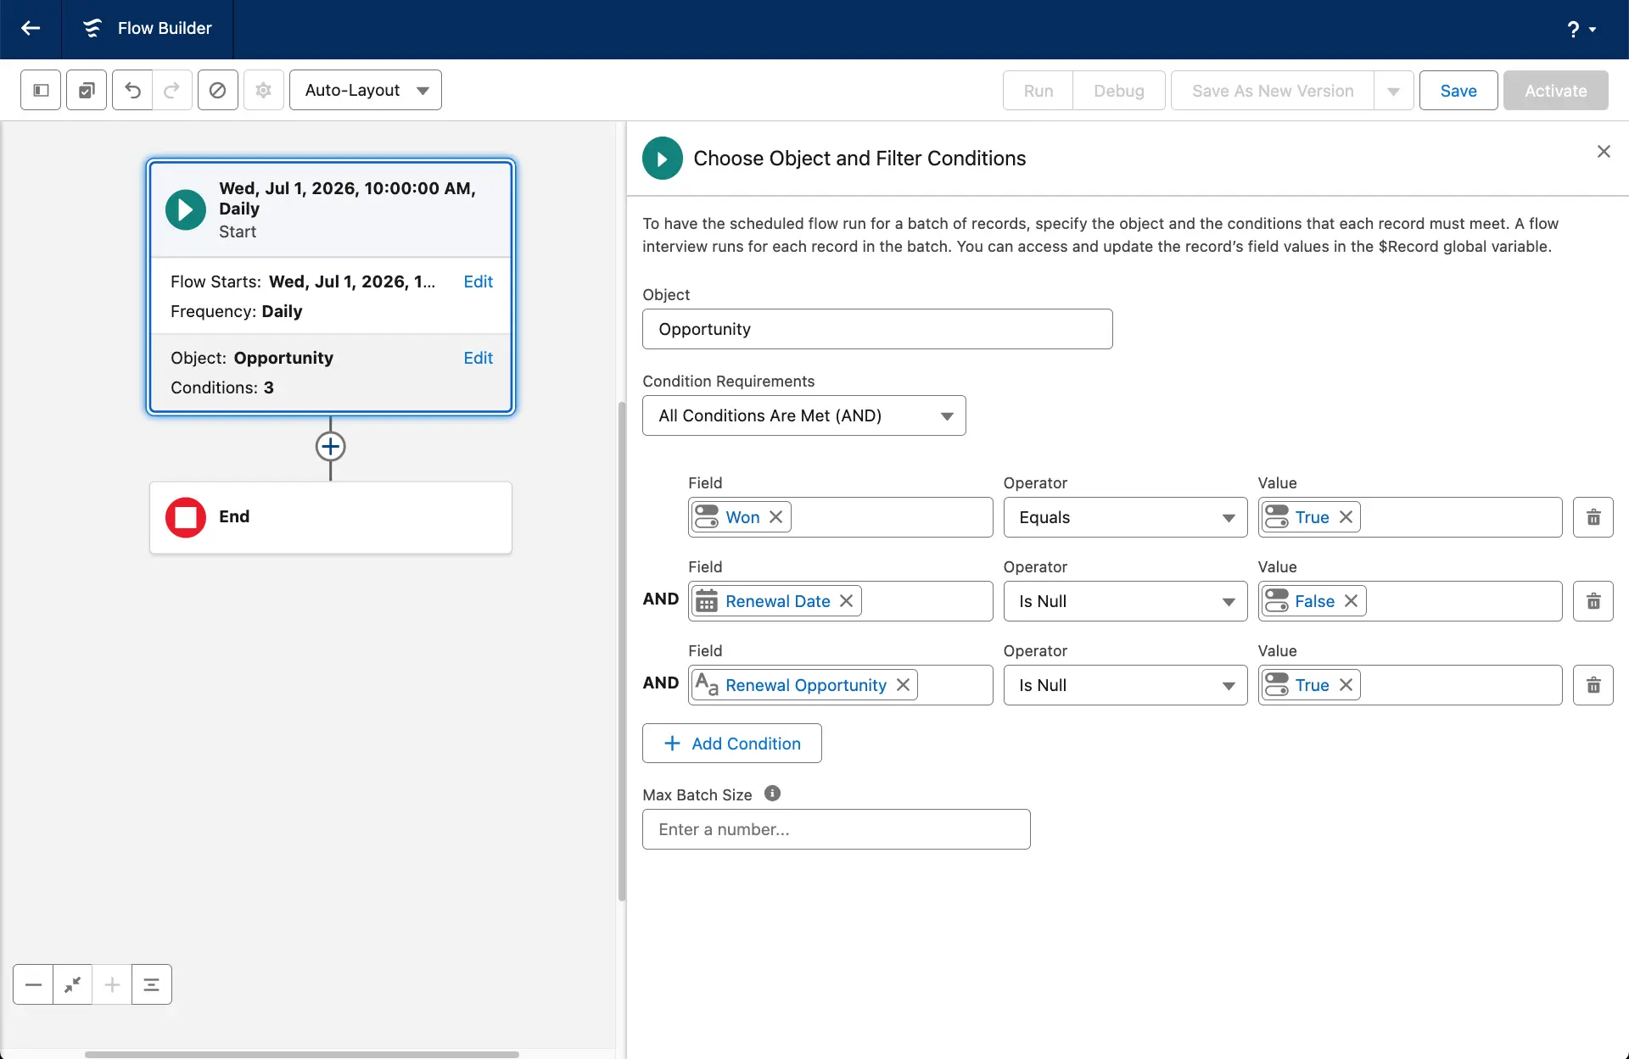Click Save As New Version
Image resolution: width=1629 pixels, height=1059 pixels.
coord(1273,91)
